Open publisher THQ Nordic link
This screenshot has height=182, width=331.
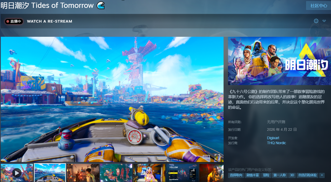point(276,143)
